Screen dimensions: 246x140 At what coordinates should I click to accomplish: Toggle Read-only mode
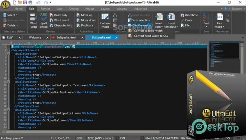[x=59, y=15]
